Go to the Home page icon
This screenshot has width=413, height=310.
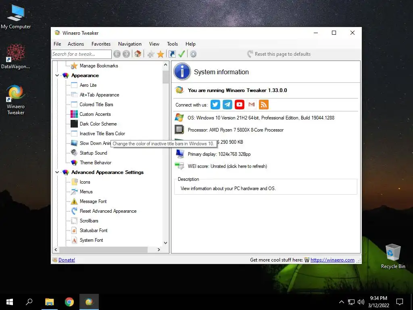click(138, 54)
